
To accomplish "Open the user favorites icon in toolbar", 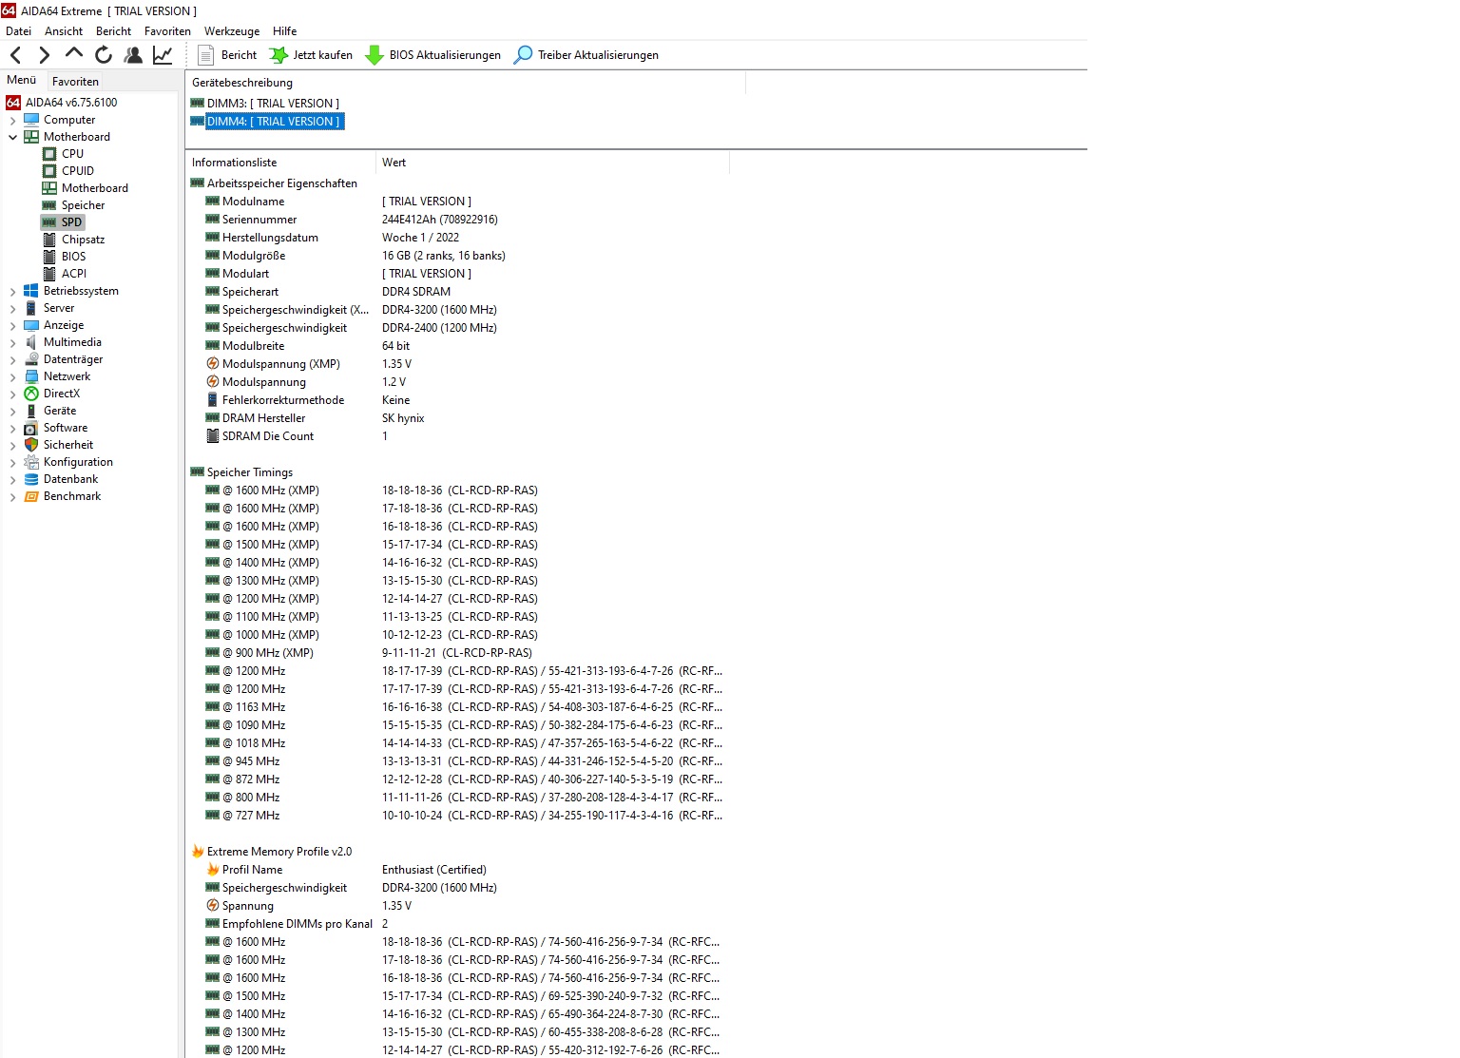I will [133, 55].
